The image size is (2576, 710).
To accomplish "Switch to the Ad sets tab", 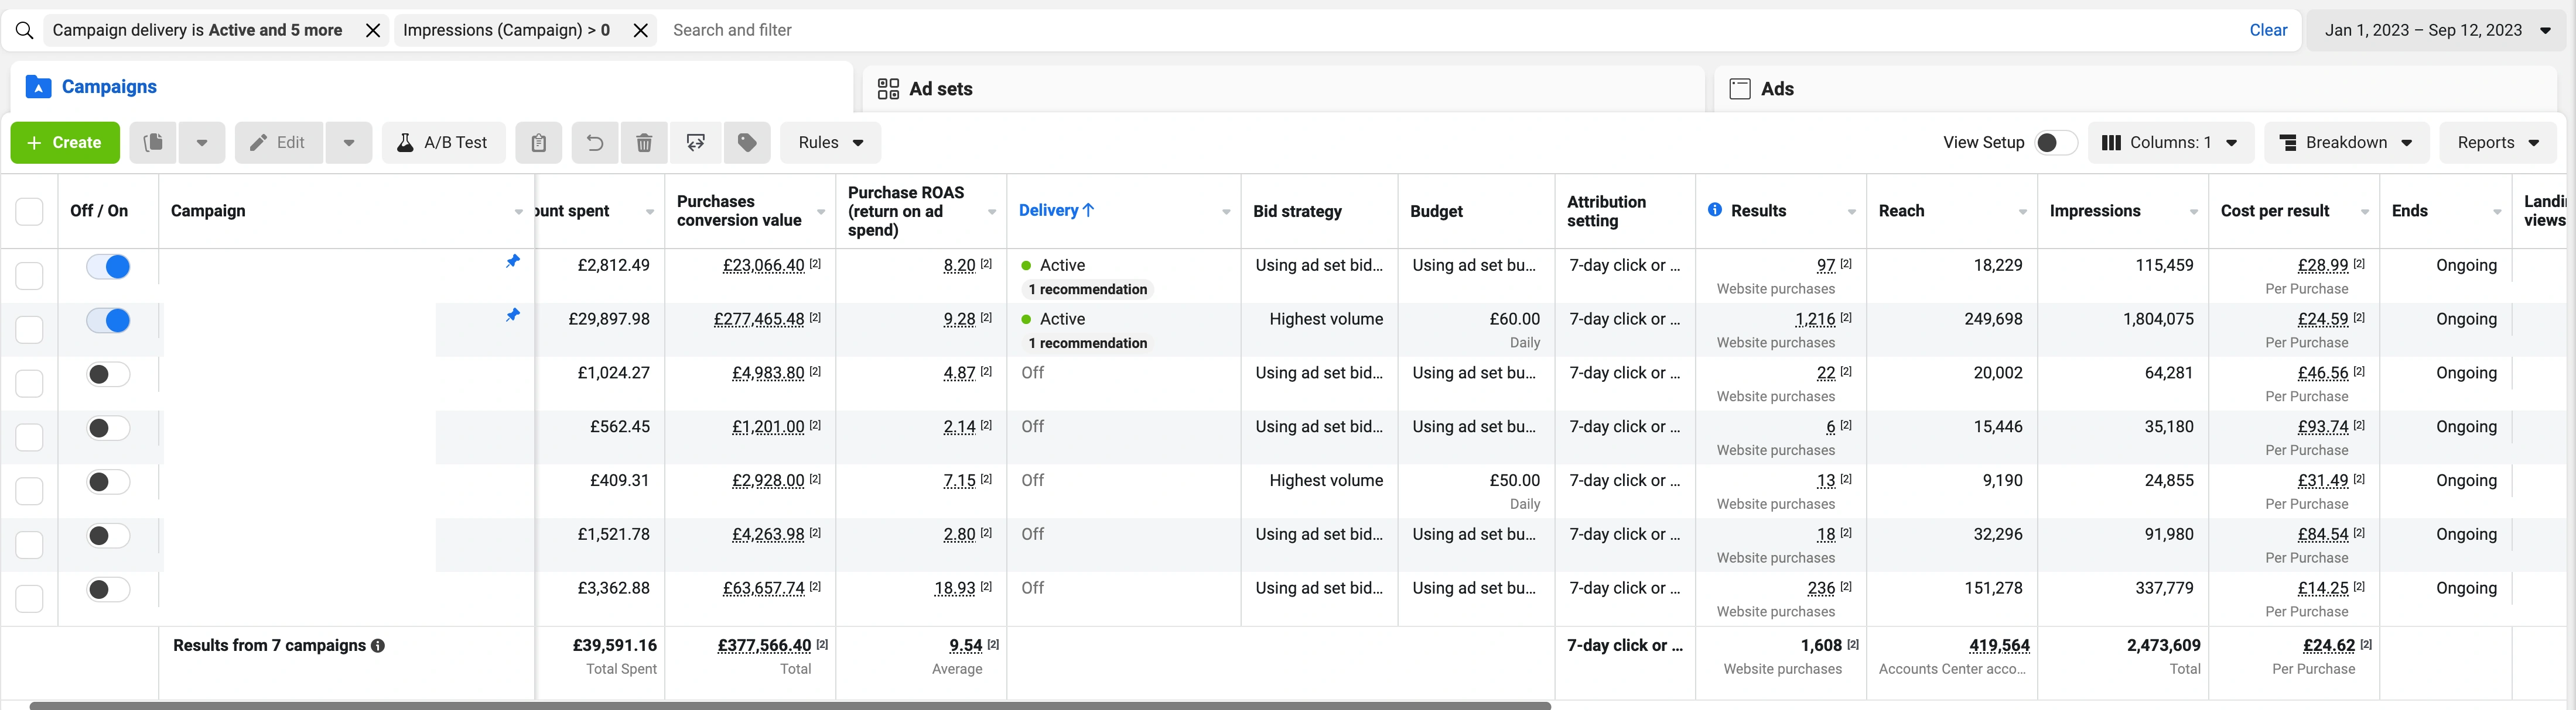I will coord(939,89).
